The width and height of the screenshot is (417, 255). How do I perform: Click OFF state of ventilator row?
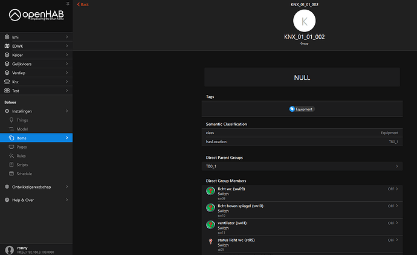pos(390,223)
